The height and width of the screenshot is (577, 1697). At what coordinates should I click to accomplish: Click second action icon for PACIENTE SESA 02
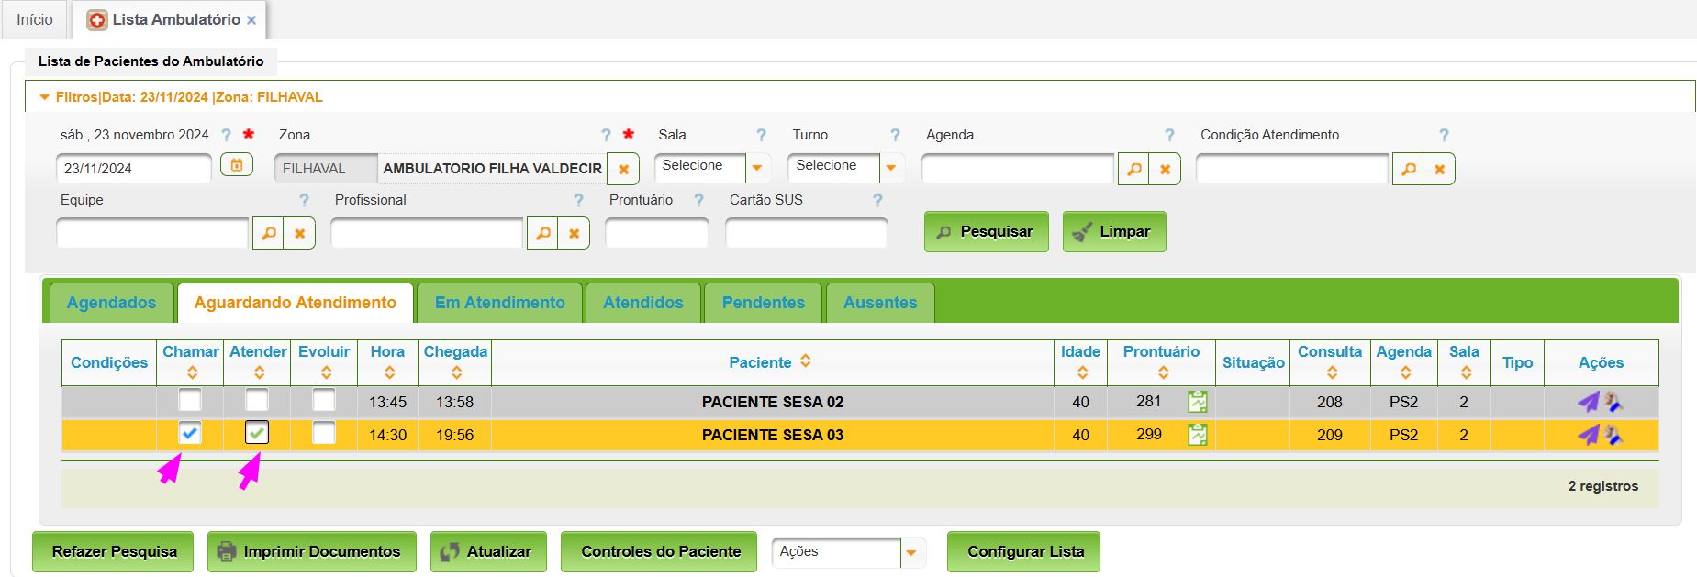point(1613,402)
